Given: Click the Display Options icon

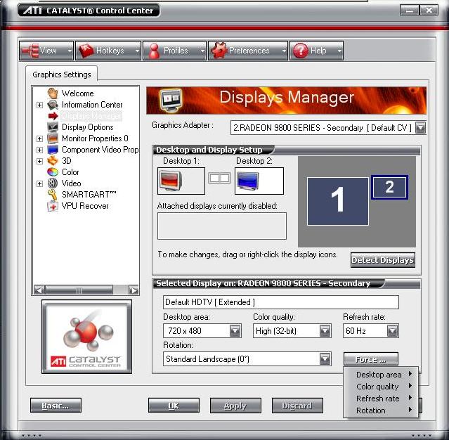Looking at the screenshot, I should click(53, 127).
